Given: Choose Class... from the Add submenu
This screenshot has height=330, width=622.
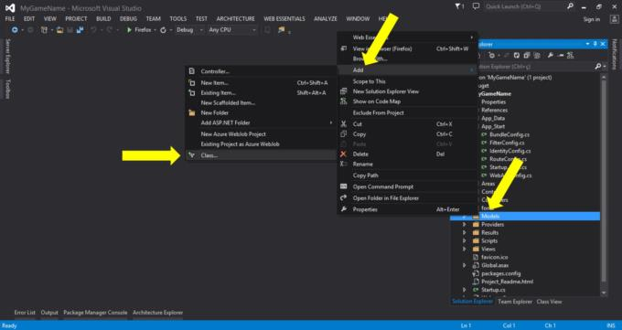Looking at the screenshot, I should pyautogui.click(x=261, y=155).
